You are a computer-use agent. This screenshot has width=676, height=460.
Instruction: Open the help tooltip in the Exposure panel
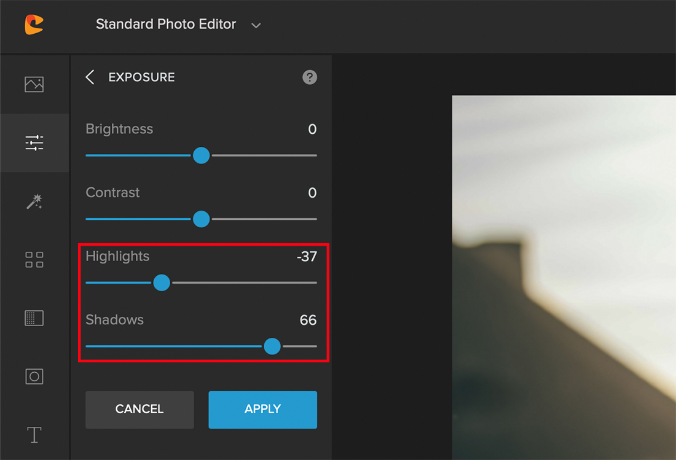click(310, 77)
